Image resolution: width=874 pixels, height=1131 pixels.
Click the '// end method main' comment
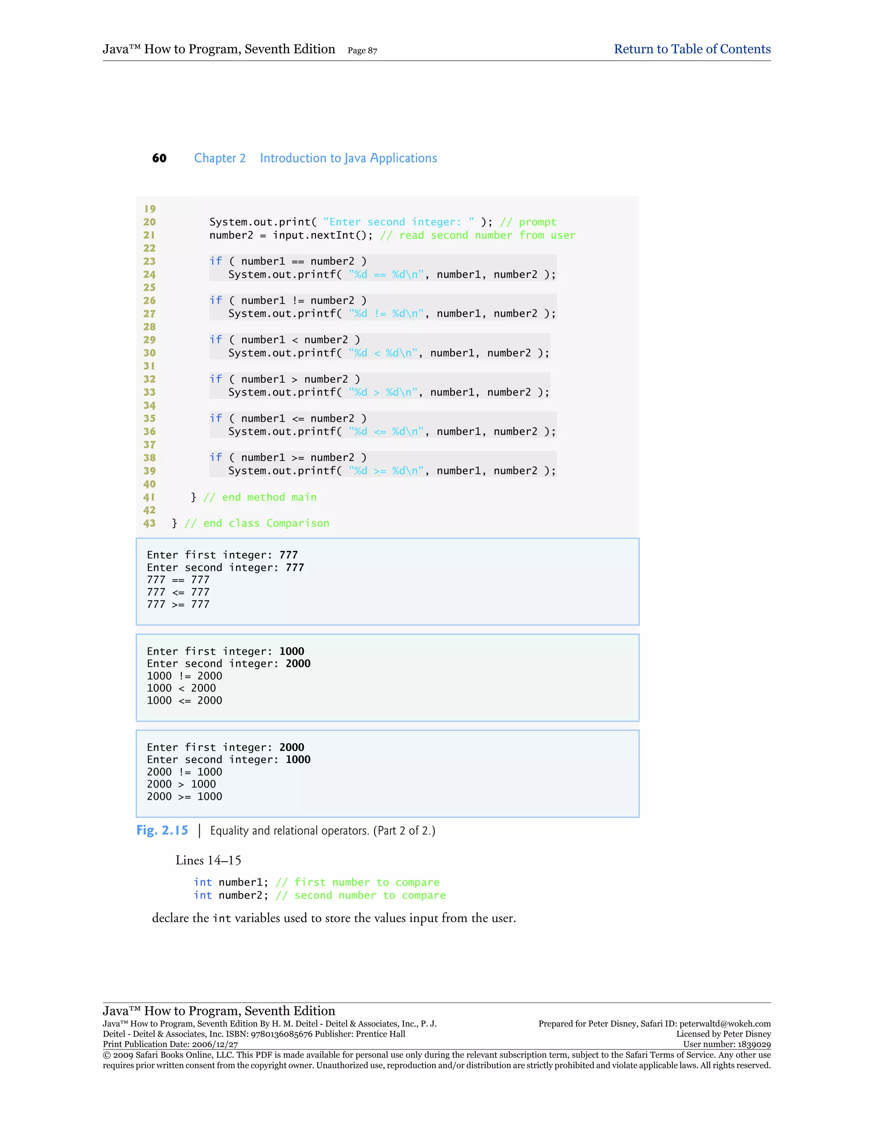point(259,497)
